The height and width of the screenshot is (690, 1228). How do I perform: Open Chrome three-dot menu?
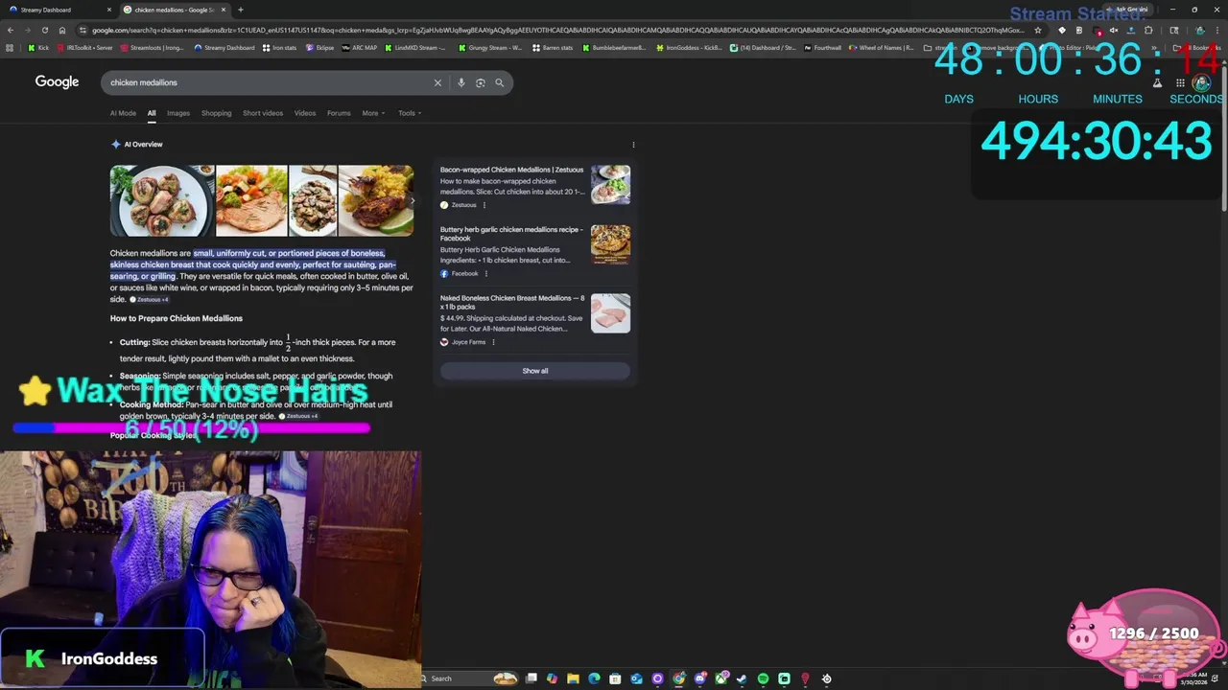(1217, 30)
